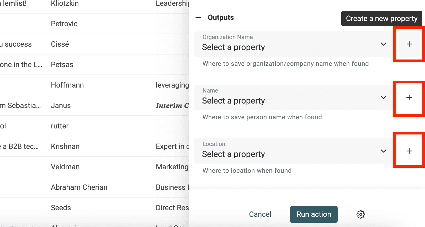
Task: Select the Abraham Cherian cell
Action: [79, 187]
